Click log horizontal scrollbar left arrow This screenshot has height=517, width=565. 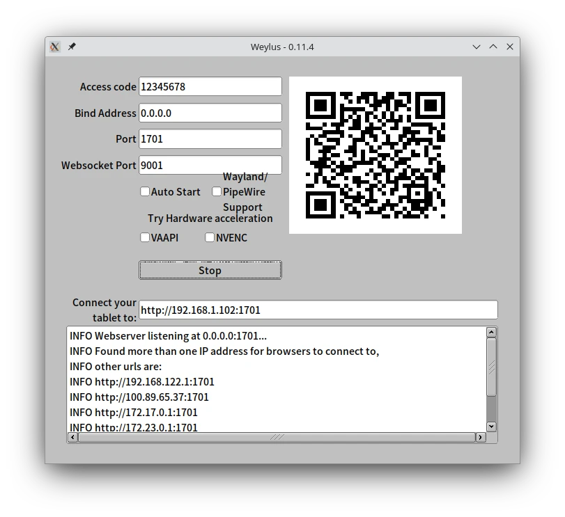point(72,437)
